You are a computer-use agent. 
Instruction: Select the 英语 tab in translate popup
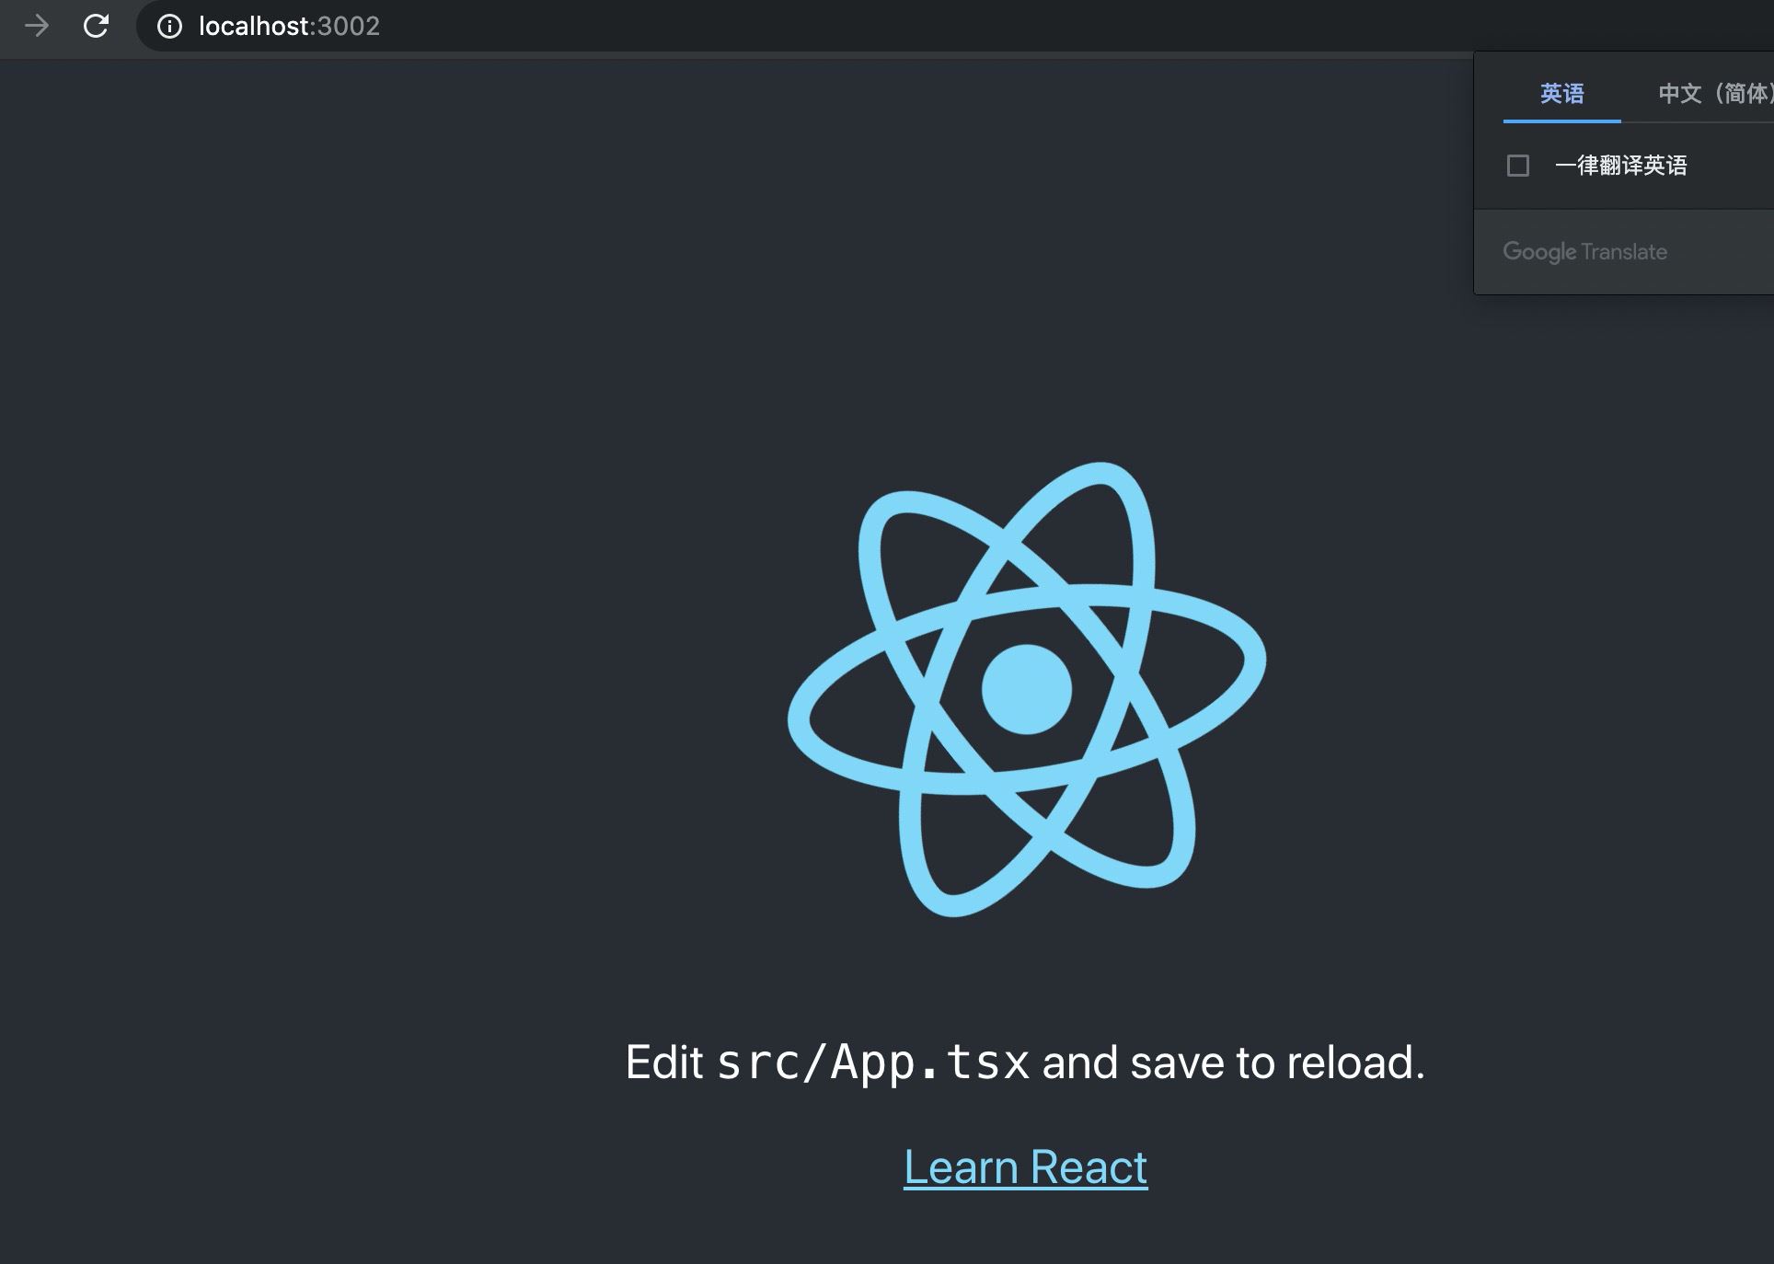[x=1561, y=94]
